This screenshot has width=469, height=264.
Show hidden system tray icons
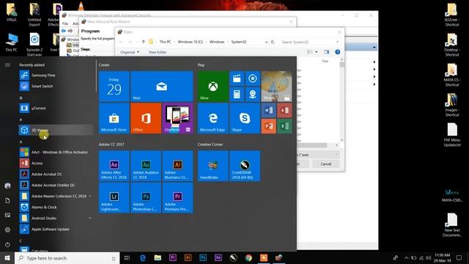[x=406, y=258]
